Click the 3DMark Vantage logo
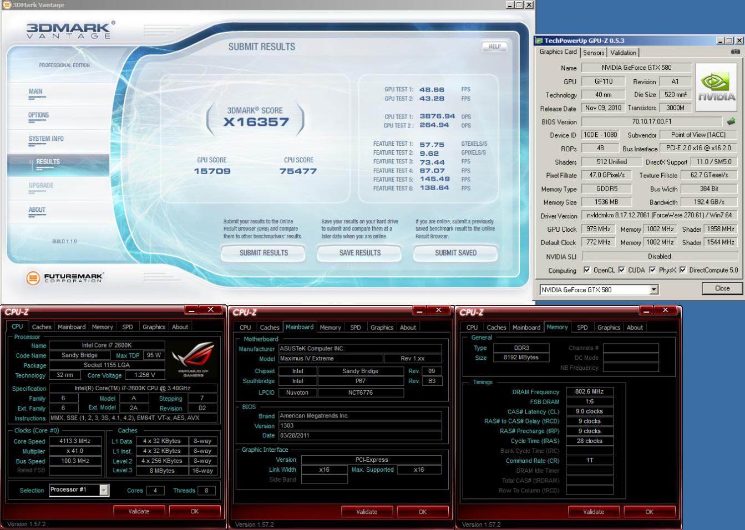 pyautogui.click(x=70, y=30)
